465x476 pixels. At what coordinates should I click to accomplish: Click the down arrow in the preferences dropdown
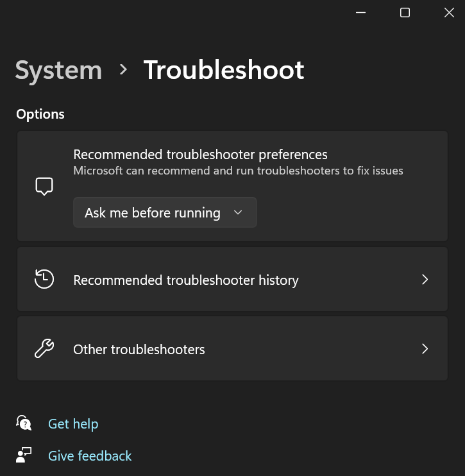click(238, 212)
